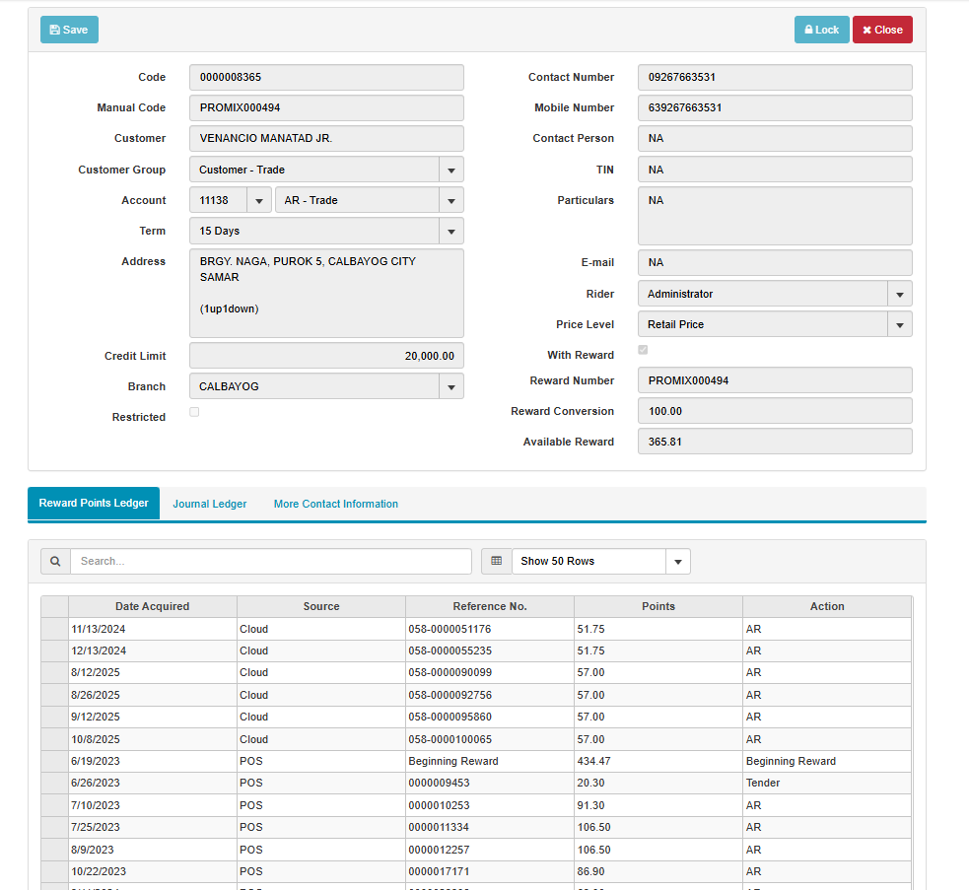Screen dimensions: 969x890
Task: Click the ledger search input field
Action: pos(271,561)
